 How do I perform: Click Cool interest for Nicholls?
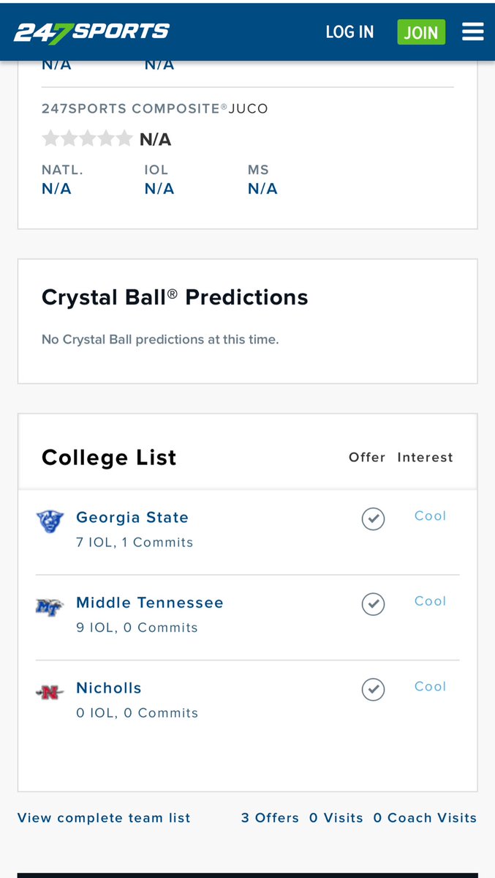[x=430, y=686]
